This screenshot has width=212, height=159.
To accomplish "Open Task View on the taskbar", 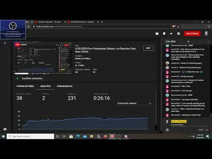I will point(64,136).
